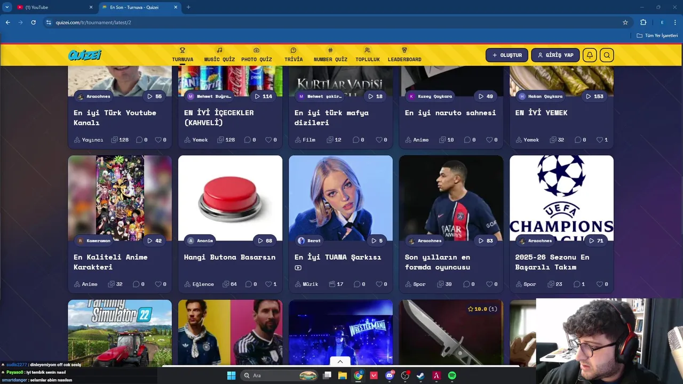
Task: Open title En iyi türk mafya dizileri
Action: pos(331,117)
